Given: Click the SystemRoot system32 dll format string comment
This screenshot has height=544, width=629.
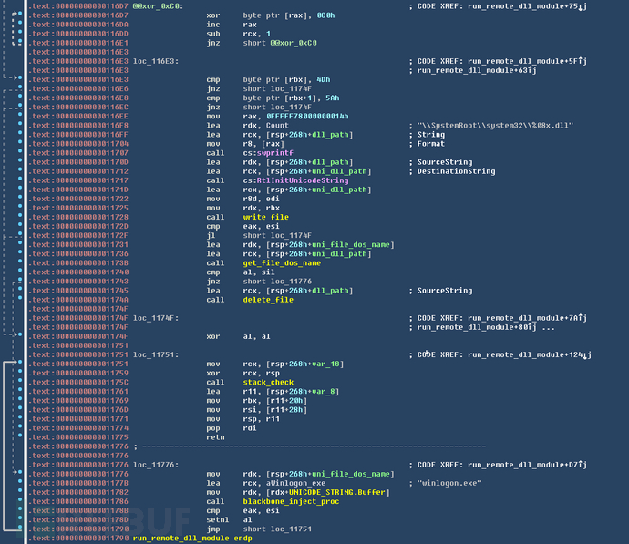Looking at the screenshot, I should point(495,125).
